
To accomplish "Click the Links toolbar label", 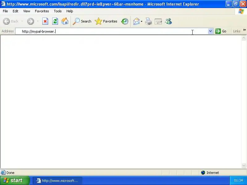I will tap(237, 31).
